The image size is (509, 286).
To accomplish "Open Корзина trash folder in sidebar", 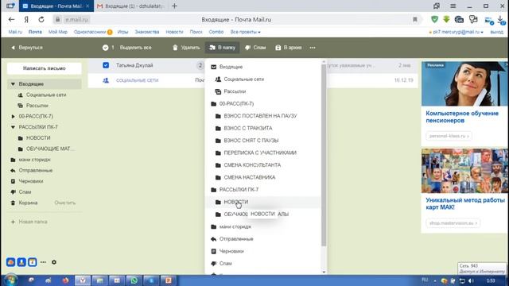I will pos(28,203).
